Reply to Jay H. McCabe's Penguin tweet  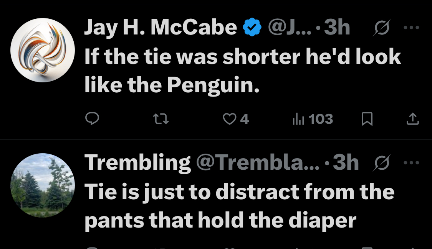point(92,119)
